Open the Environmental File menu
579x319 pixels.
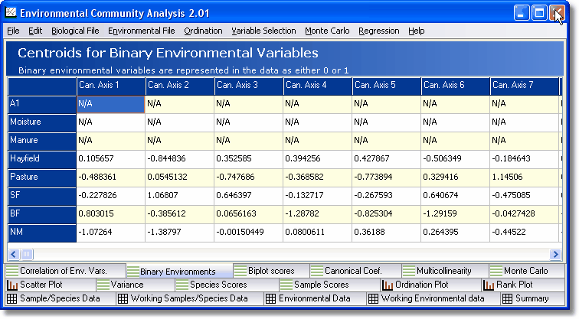click(142, 31)
